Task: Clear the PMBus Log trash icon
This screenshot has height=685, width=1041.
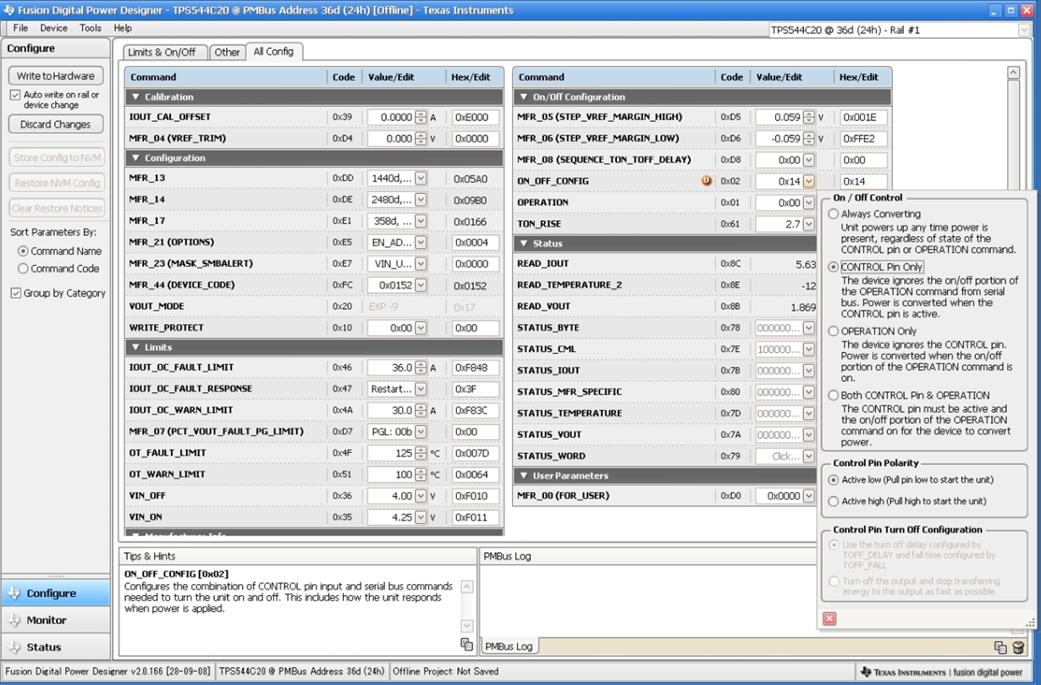Action: pos(1018,647)
